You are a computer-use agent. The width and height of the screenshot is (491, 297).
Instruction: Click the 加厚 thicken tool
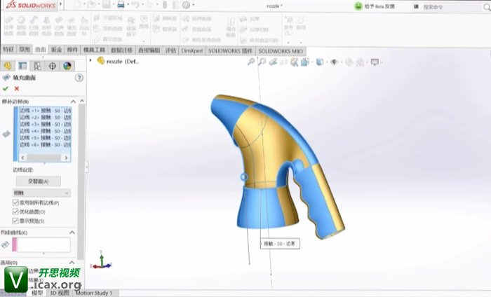250,19
